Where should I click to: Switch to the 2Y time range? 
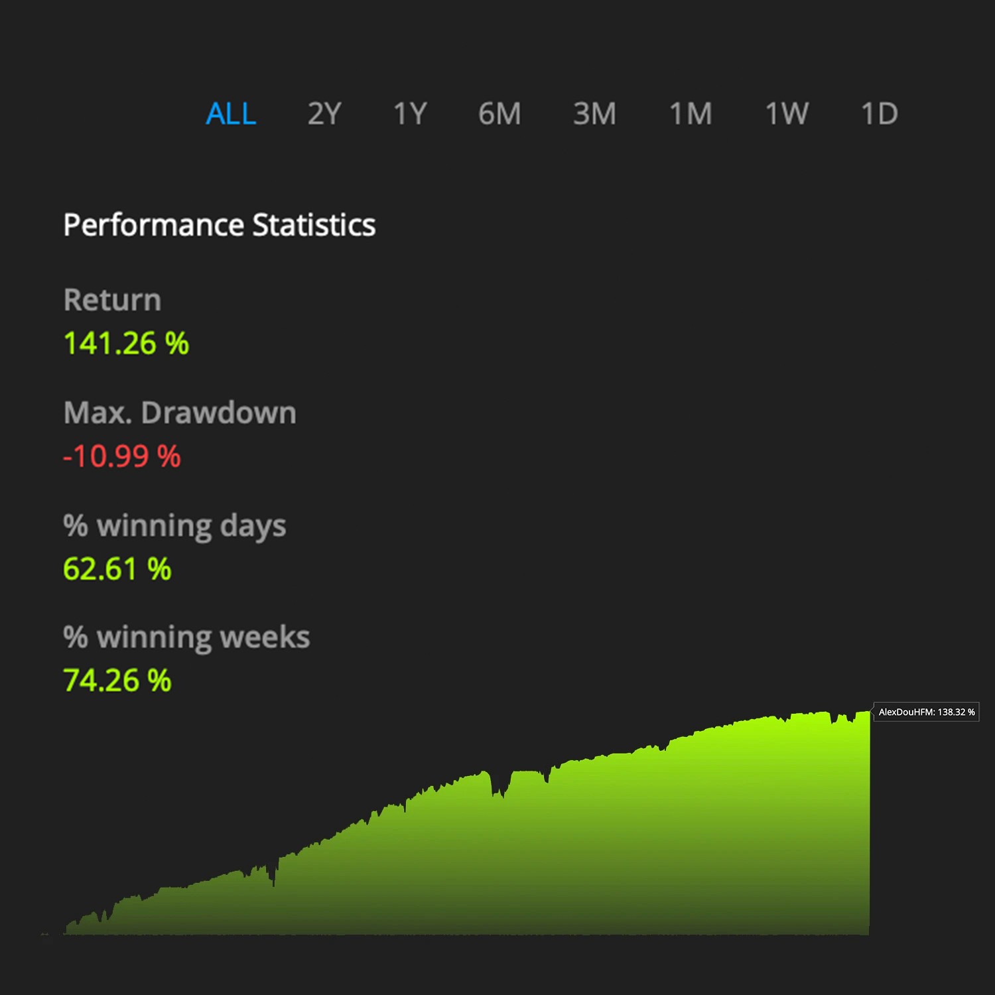point(324,113)
